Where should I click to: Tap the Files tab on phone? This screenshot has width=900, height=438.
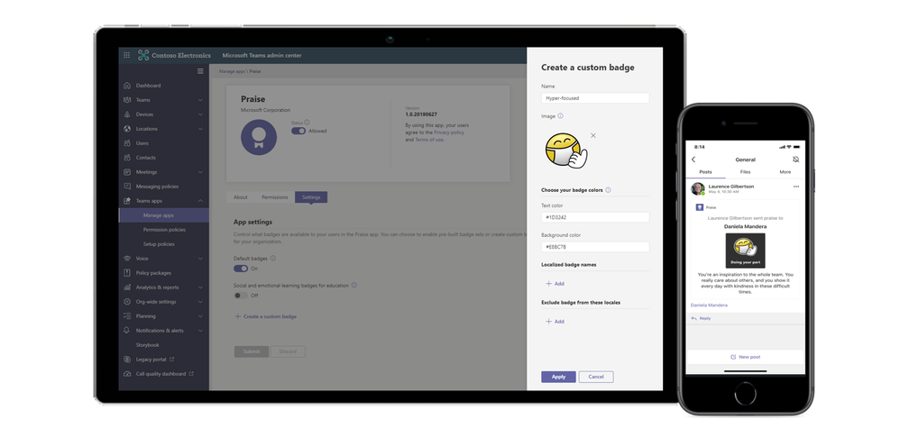(745, 172)
